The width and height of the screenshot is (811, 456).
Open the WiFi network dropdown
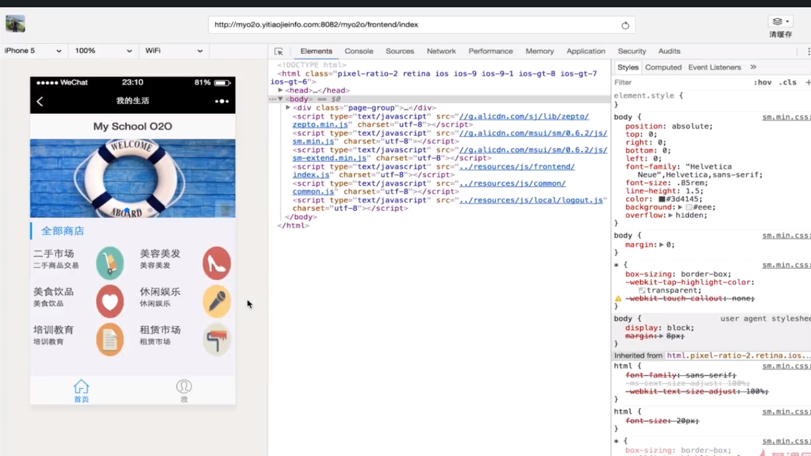tap(174, 51)
